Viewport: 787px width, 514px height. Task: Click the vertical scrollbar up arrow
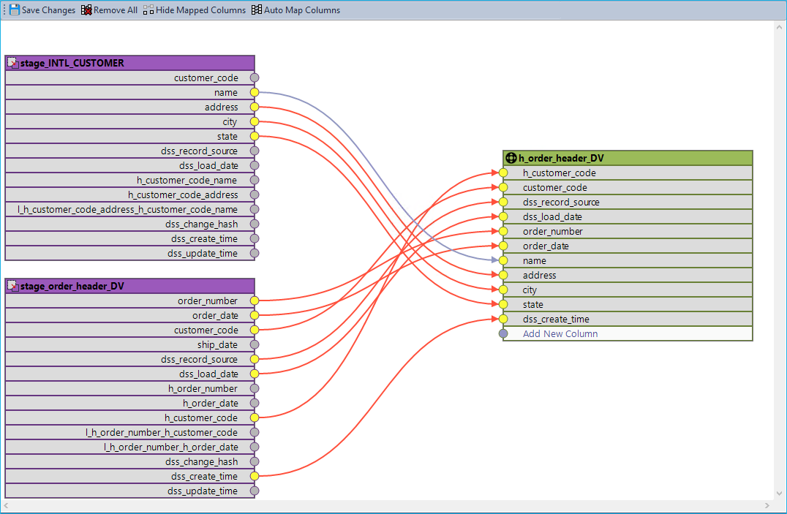coord(780,28)
